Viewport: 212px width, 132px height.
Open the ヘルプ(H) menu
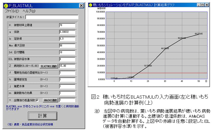coord(29,11)
